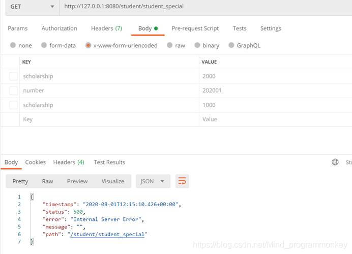Open the response Headers (4) tab
352x254 pixels.
[69, 162]
